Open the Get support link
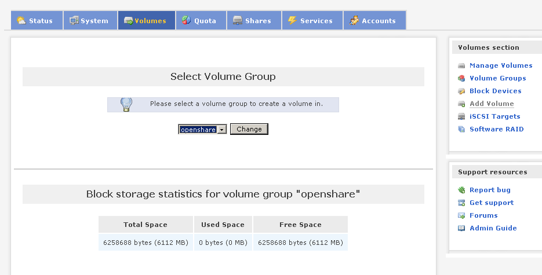542x275 pixels. [492, 203]
